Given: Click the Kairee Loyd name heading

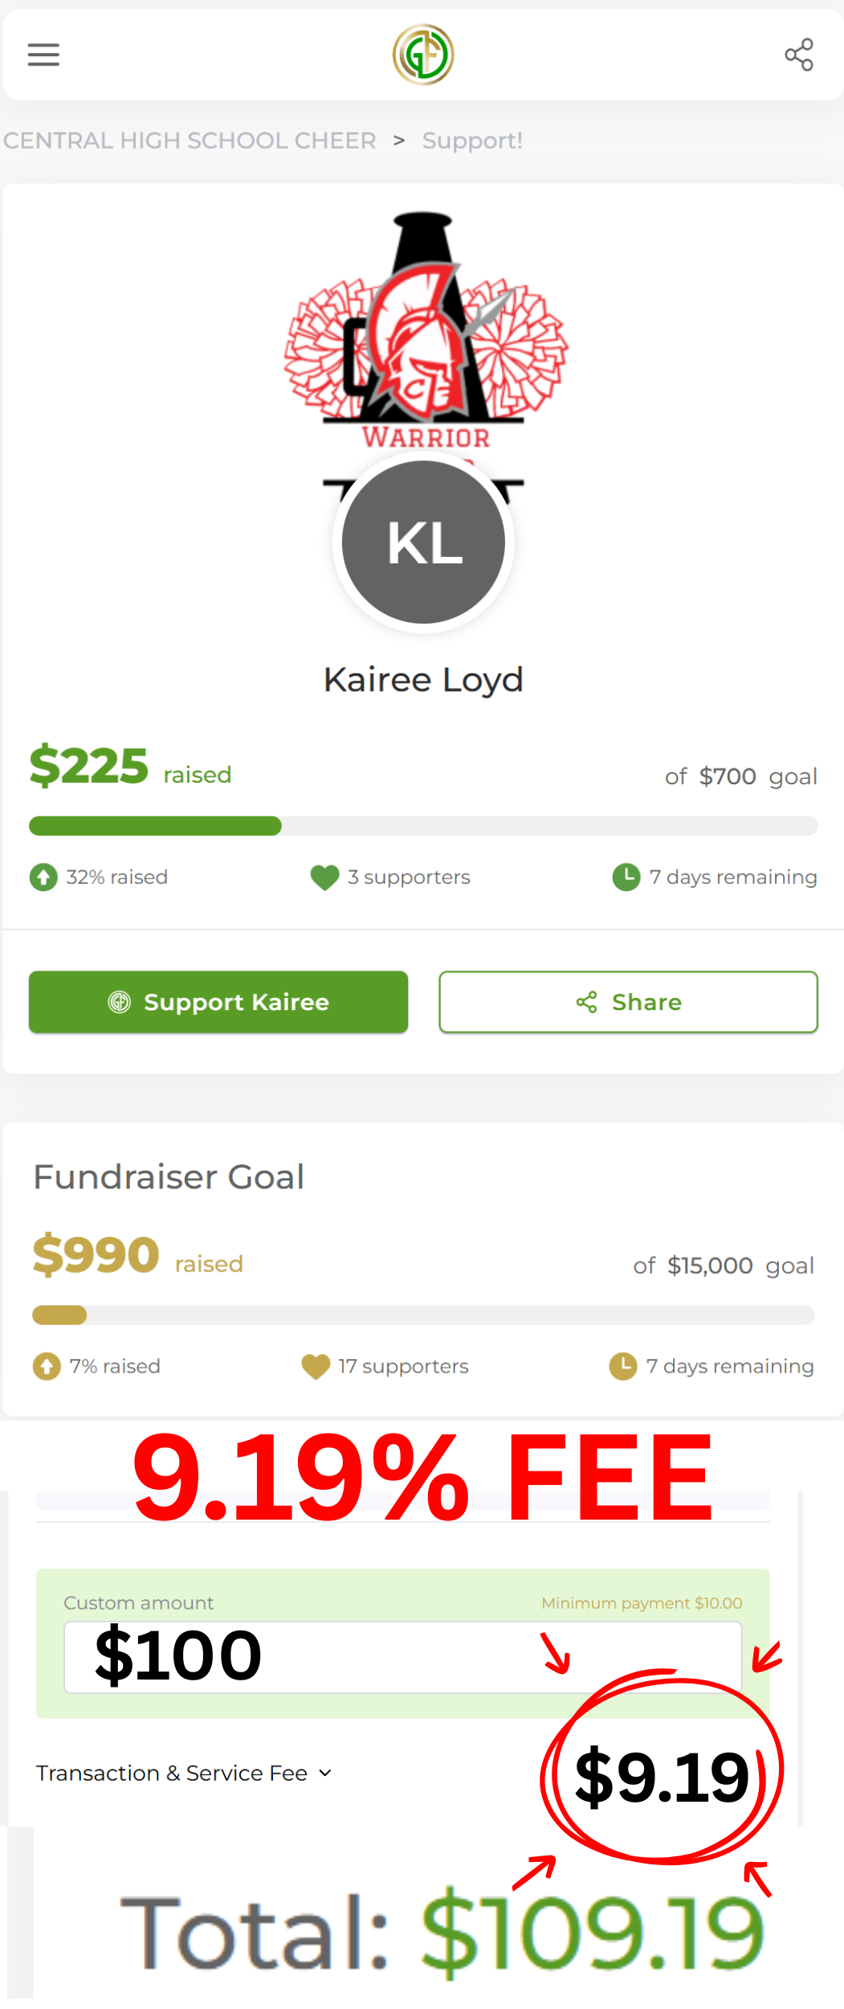Looking at the screenshot, I should point(423,680).
